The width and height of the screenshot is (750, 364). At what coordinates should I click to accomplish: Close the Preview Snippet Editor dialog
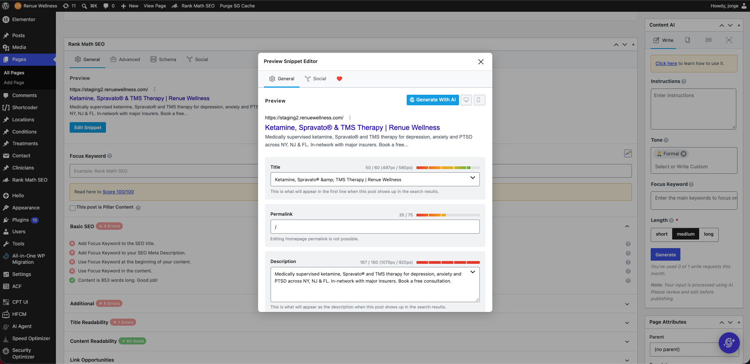[x=481, y=62]
